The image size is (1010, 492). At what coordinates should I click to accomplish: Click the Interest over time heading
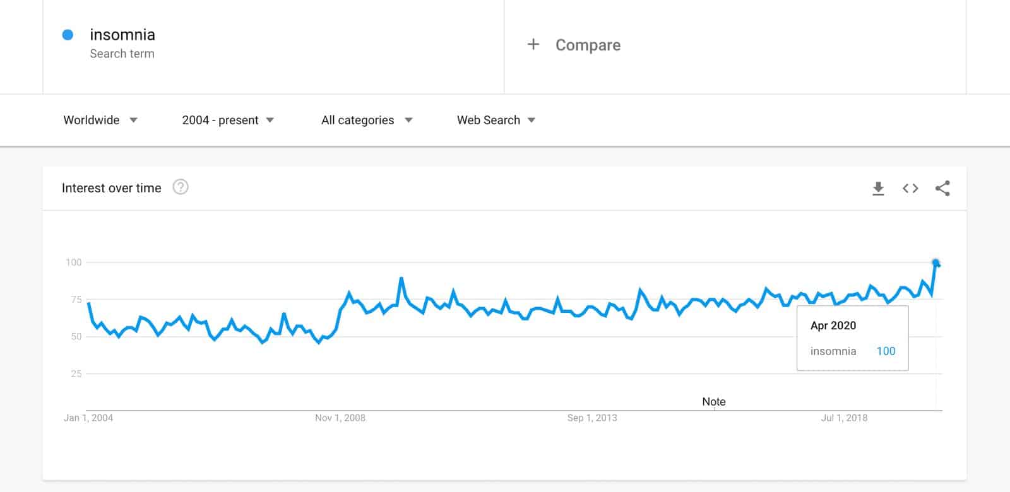(112, 188)
